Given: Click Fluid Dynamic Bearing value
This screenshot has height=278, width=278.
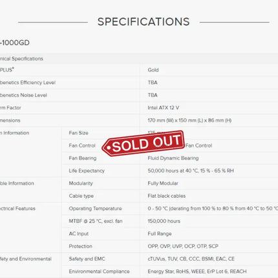Looking at the screenshot, I should point(173,158).
